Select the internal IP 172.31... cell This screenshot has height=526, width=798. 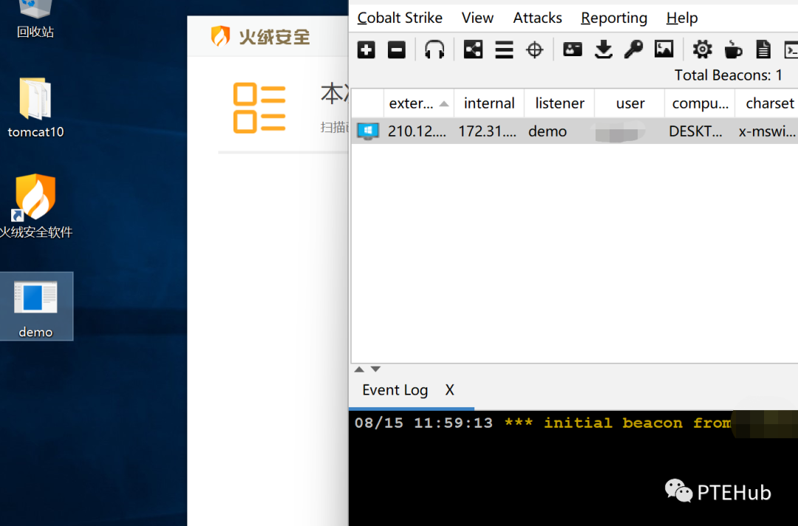tap(488, 131)
